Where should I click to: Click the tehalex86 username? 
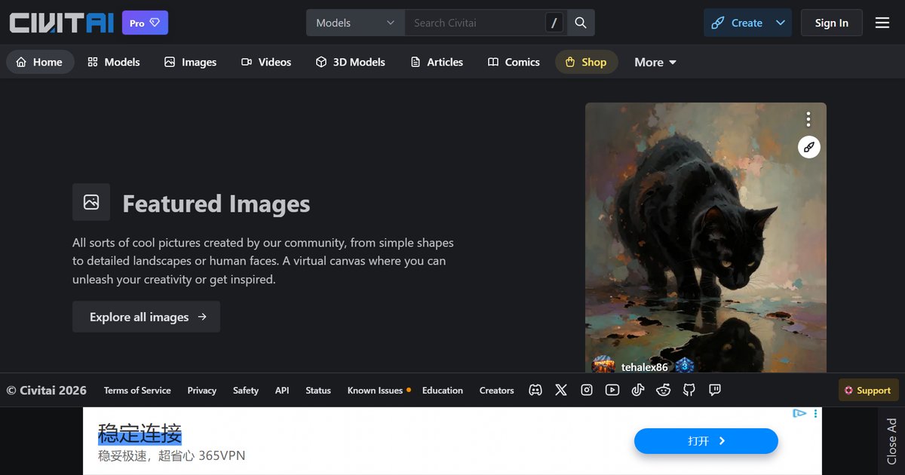point(645,367)
